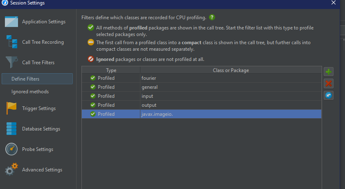
Task: Open the Ignored methods section
Action: (30, 92)
